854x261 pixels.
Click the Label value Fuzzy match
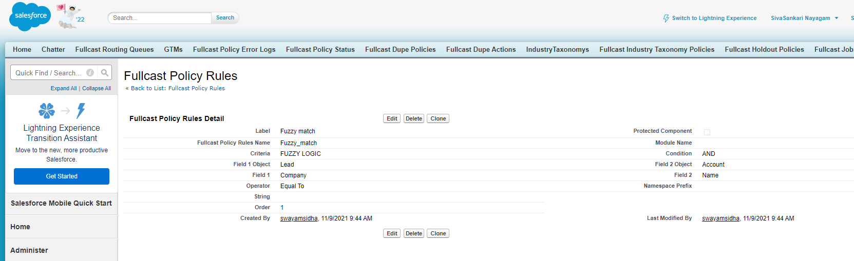tap(298, 131)
